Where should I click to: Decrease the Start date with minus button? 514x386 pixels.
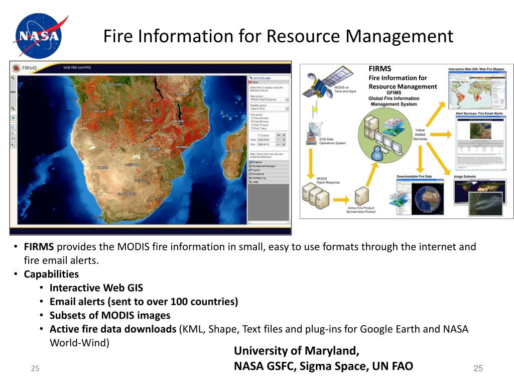coord(278,140)
